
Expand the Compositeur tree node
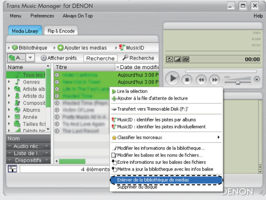(x=9, y=103)
